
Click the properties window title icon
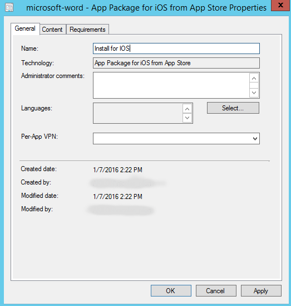tap(9, 7)
